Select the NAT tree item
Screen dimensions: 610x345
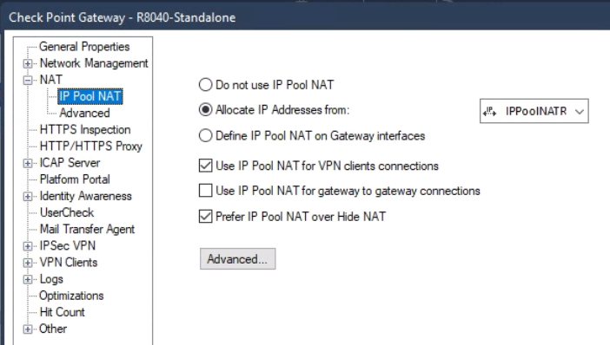coord(51,80)
